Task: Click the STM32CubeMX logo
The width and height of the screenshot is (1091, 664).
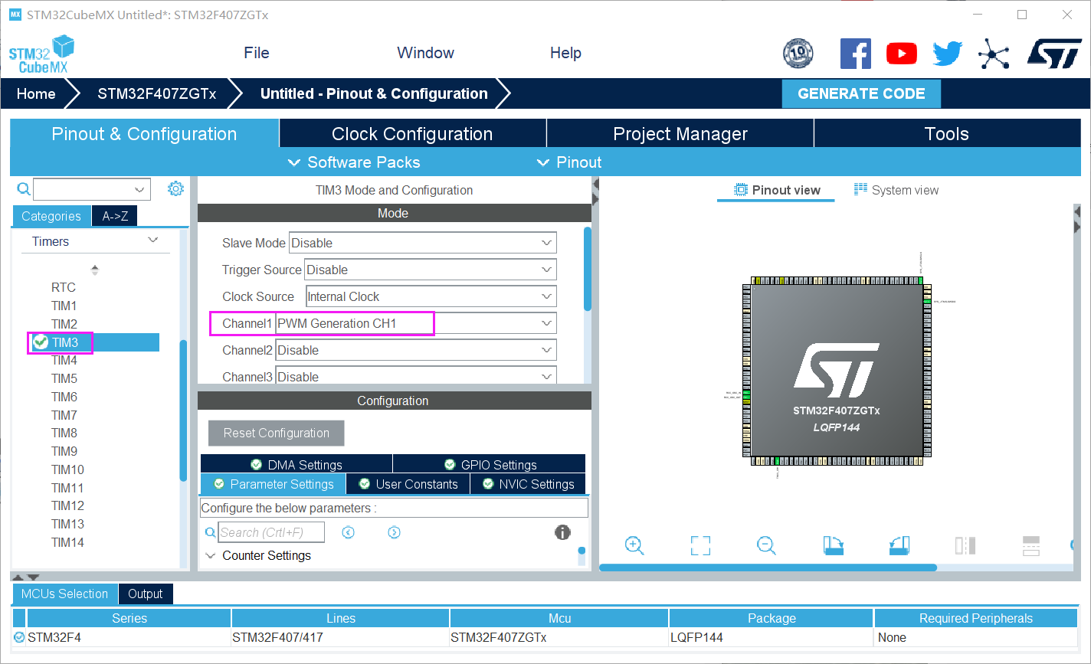Action: 42,54
